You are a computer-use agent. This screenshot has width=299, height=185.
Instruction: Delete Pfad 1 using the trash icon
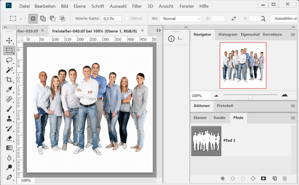284,178
